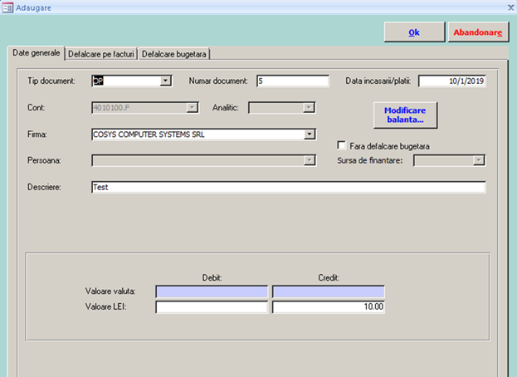Open the Sursa de finantare dropdown
This screenshot has height=377, width=517.
479,160
